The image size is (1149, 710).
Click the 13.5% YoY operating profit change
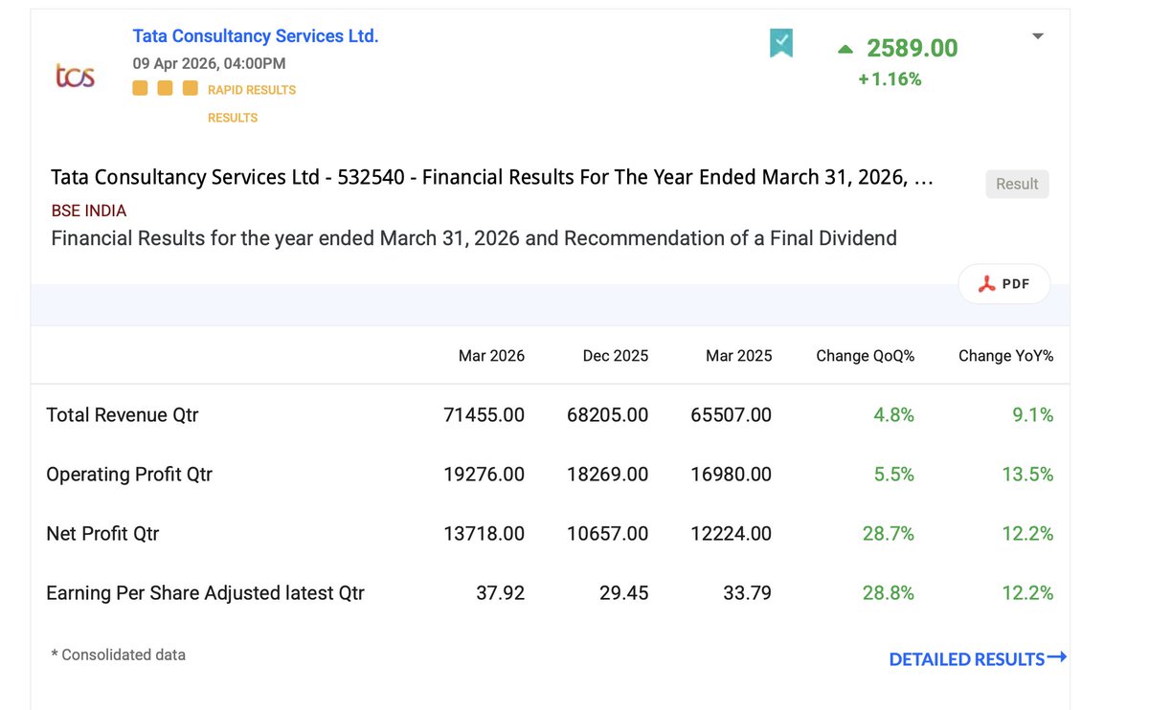tap(1028, 475)
